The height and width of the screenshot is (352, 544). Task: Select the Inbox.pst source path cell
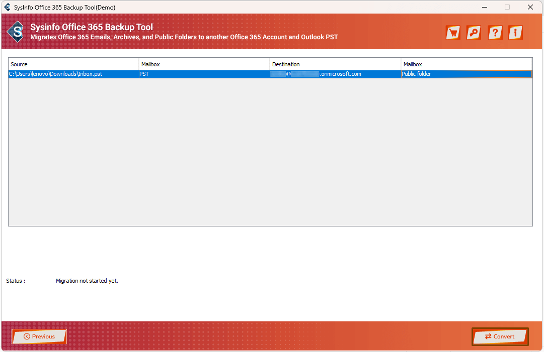tap(73, 74)
